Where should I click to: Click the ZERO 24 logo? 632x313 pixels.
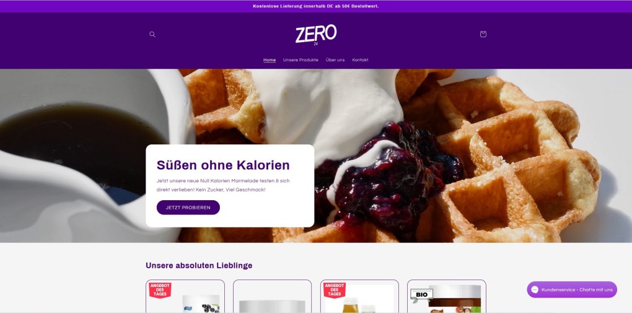[316, 35]
